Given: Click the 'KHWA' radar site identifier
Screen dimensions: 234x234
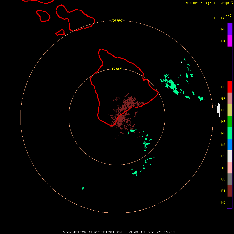Looking at the screenshot, I should (x=133, y=232).
